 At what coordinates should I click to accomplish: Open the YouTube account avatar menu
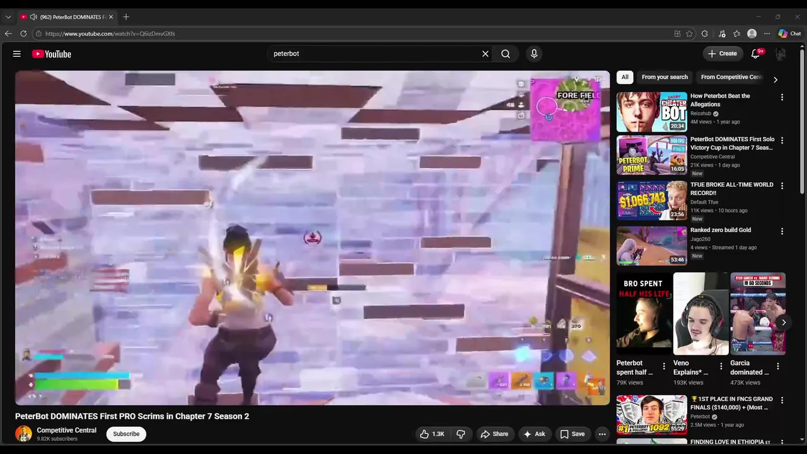[781, 54]
